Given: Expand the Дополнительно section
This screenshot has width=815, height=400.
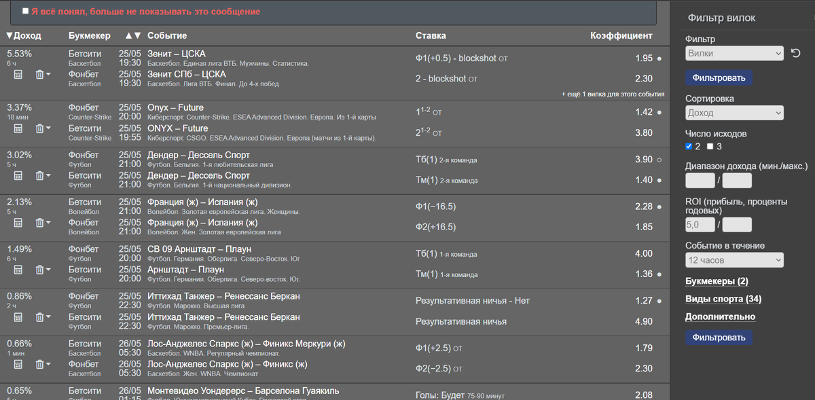Looking at the screenshot, I should [720, 316].
